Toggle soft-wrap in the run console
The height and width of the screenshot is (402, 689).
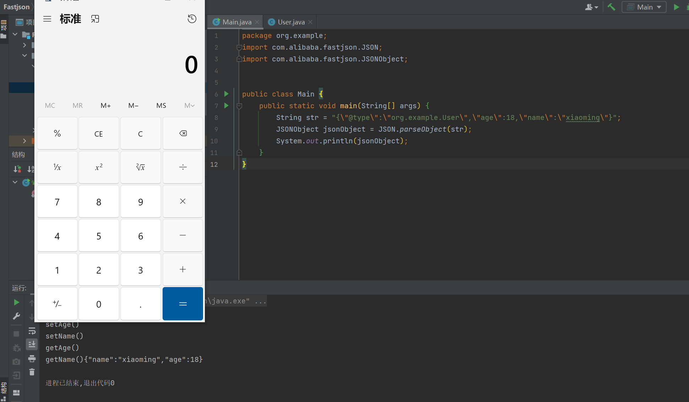(x=32, y=331)
